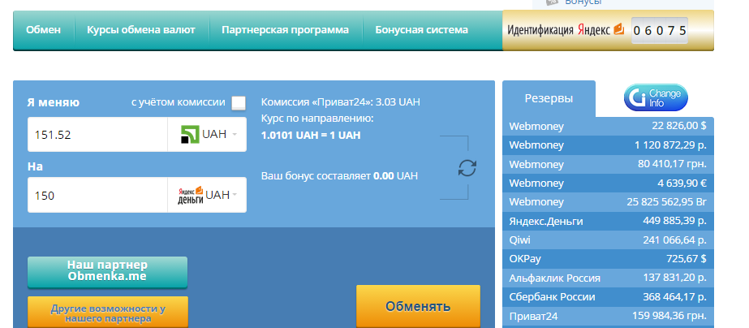Click the Наш партнер Obmenka.me button
The width and height of the screenshot is (749, 328).
pyautogui.click(x=107, y=272)
